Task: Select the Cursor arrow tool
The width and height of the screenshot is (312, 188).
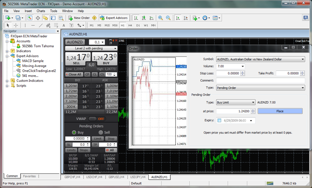Action: [8, 25]
